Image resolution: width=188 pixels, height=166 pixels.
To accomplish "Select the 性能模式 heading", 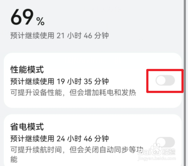I will click(x=27, y=69).
